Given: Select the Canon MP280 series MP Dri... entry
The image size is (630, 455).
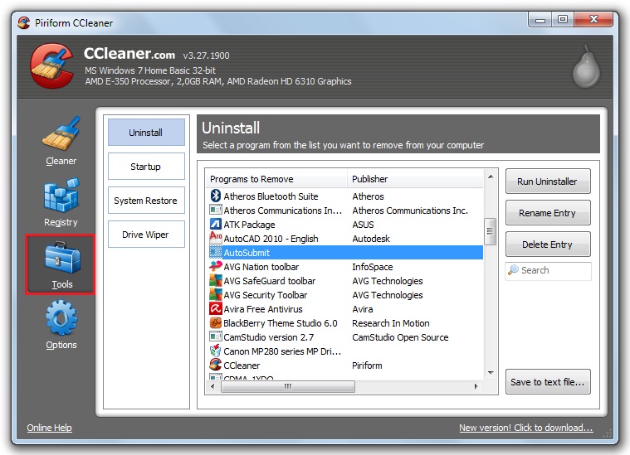Looking at the screenshot, I should point(346,351).
